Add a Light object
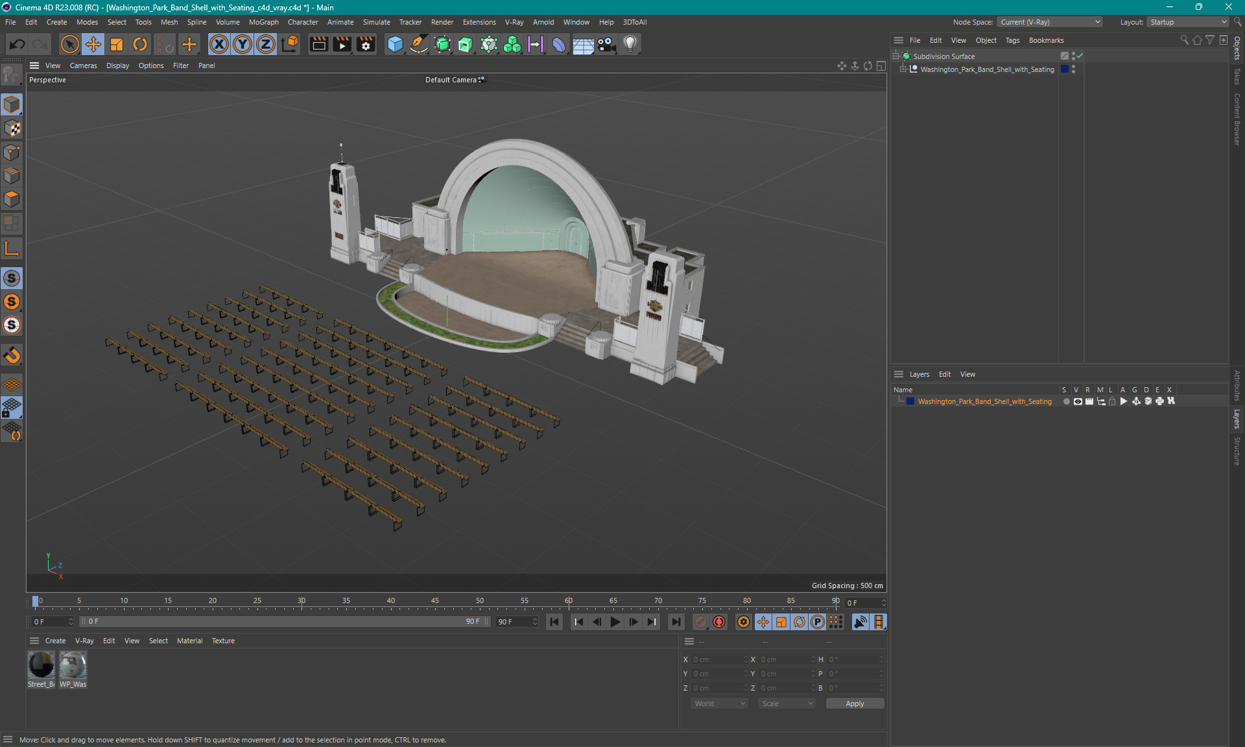1245x747 pixels. point(630,44)
